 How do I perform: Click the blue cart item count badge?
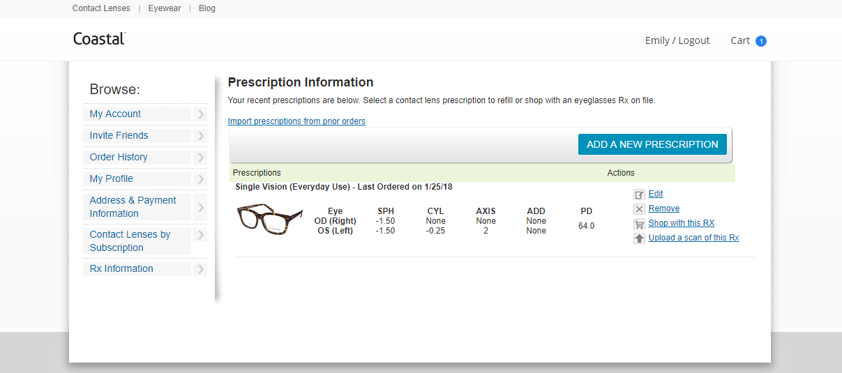(x=761, y=41)
